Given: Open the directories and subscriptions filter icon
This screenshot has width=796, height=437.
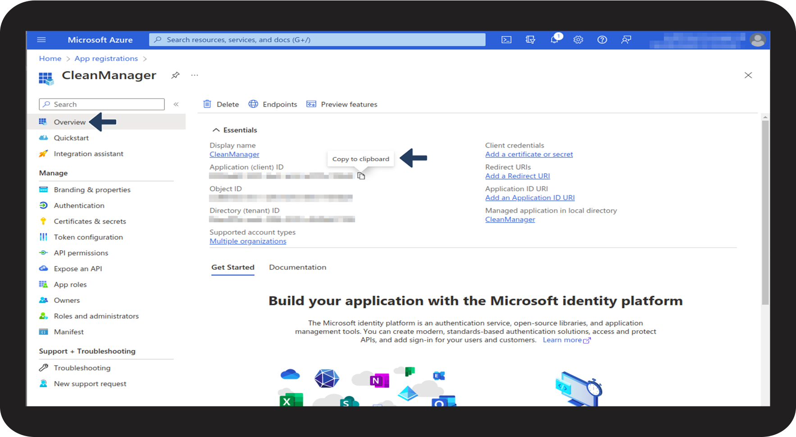Looking at the screenshot, I should coord(530,40).
